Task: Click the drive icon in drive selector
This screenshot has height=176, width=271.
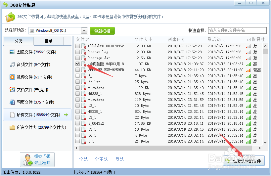Action: [32, 31]
